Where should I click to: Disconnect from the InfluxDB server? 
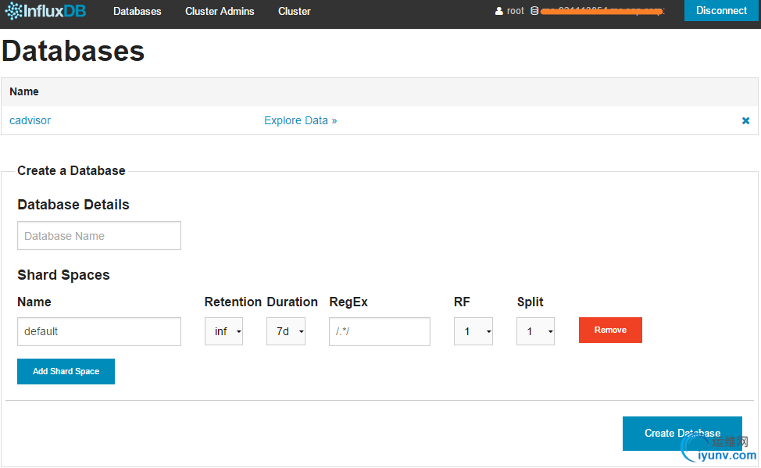point(721,11)
